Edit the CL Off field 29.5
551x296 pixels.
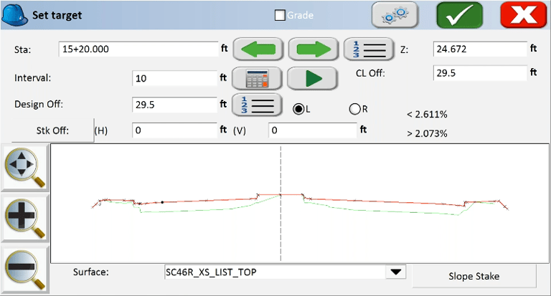click(x=480, y=73)
